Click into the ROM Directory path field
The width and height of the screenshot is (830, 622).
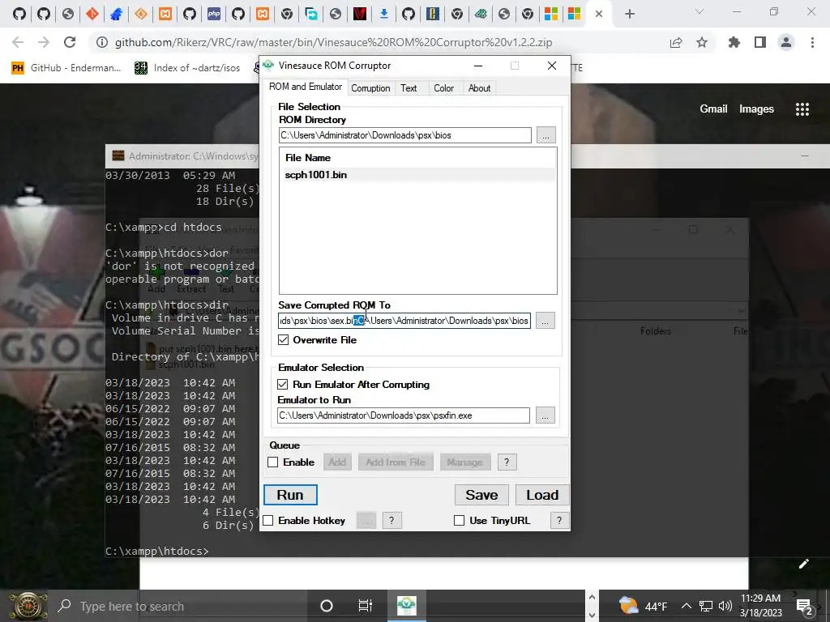coord(405,135)
